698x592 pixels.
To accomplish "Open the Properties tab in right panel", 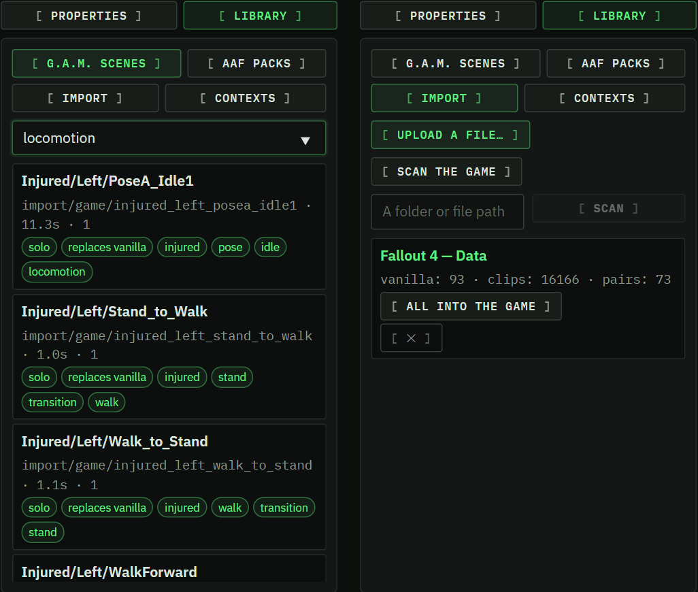I will coord(448,16).
